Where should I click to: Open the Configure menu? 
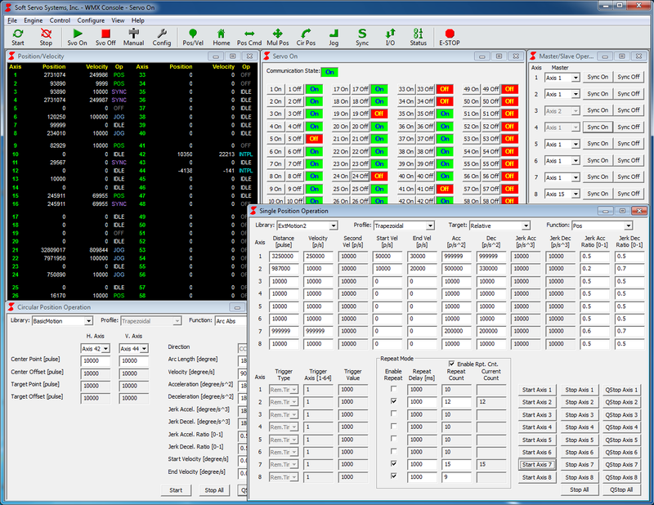(x=91, y=20)
